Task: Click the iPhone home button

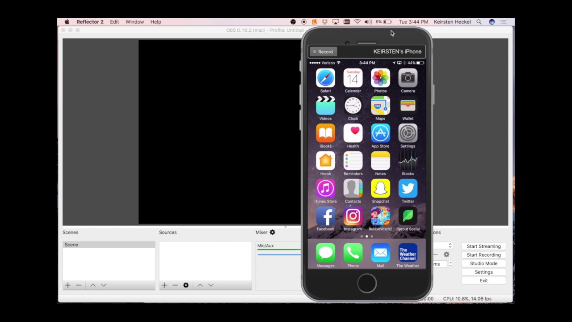Action: 367,284
